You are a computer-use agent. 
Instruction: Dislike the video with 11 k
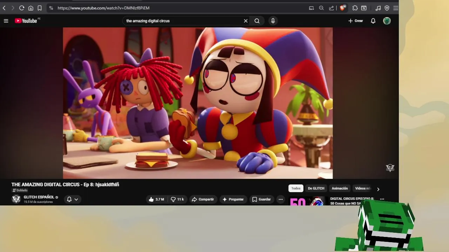(x=177, y=199)
